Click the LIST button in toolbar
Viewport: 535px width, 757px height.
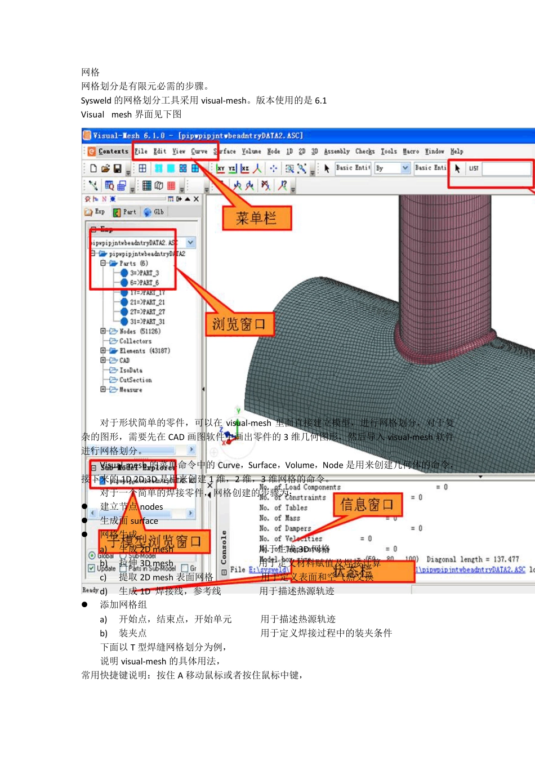coord(474,168)
